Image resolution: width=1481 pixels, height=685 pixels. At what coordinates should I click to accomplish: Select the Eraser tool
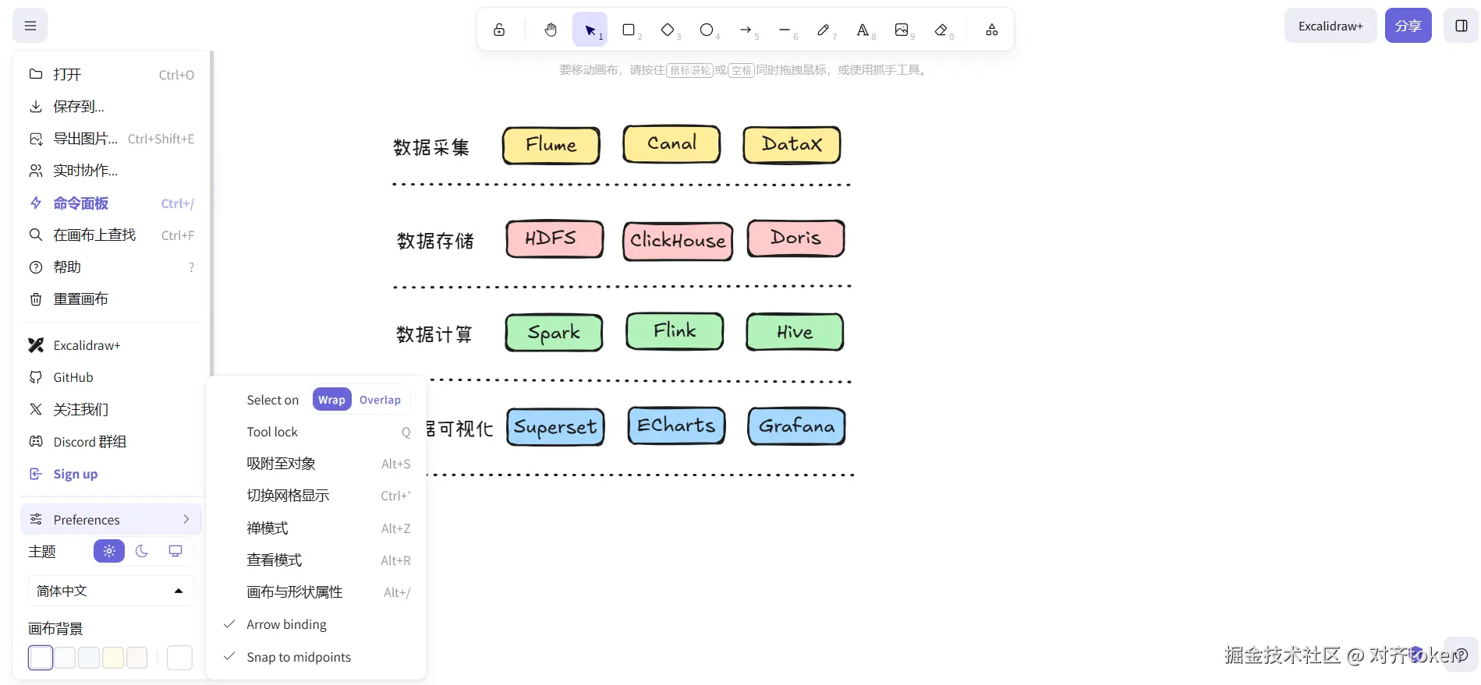[x=941, y=30]
